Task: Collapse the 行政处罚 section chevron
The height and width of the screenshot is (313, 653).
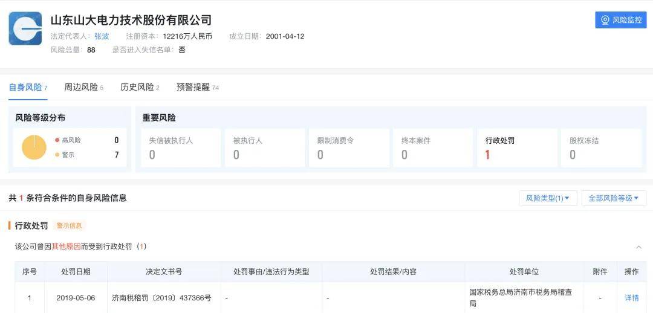Action: [638, 247]
